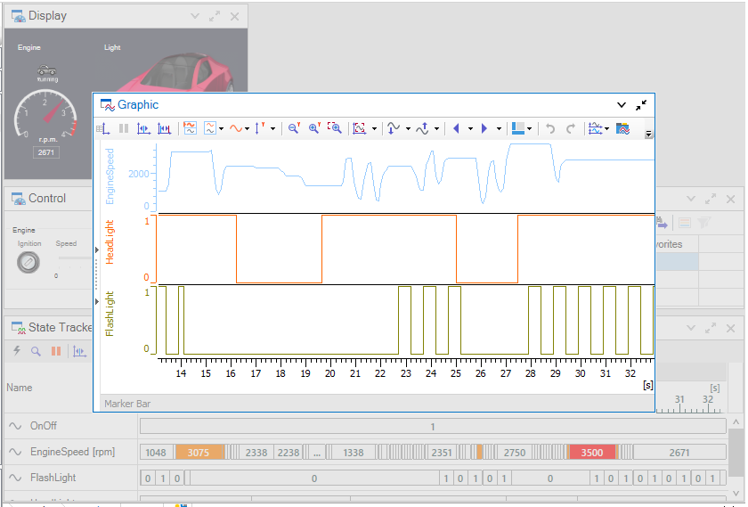Image resolution: width=748 pixels, height=507 pixels.
Task: Select the FlashLight axis label in Graphic
Action: (x=110, y=314)
